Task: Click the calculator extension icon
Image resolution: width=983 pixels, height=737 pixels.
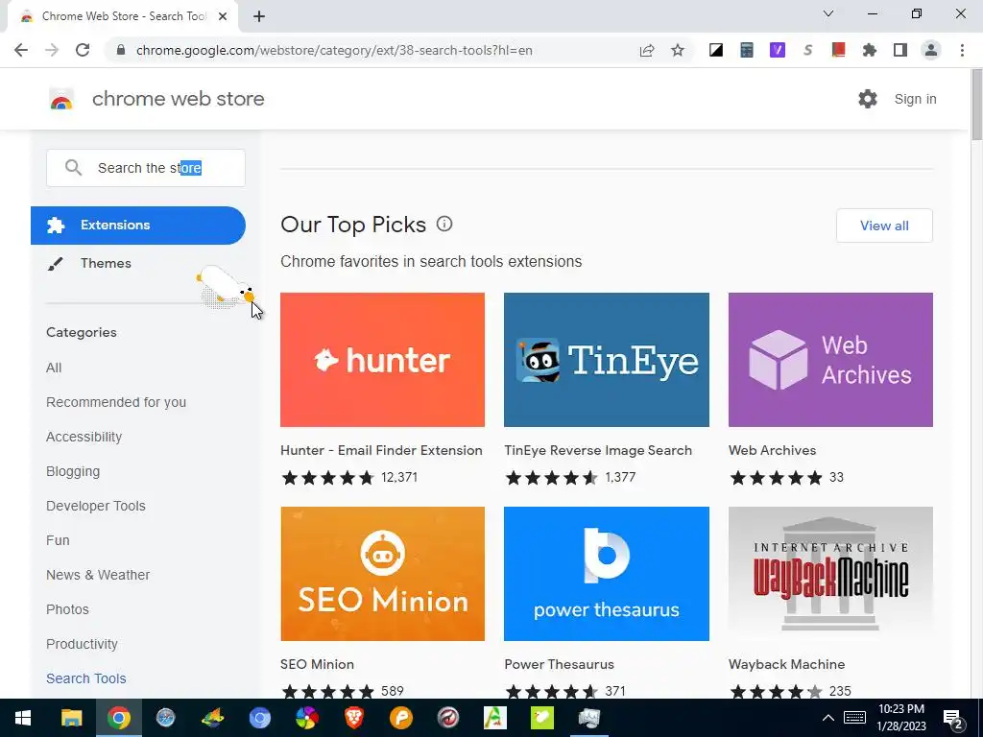Action: pyautogui.click(x=747, y=50)
